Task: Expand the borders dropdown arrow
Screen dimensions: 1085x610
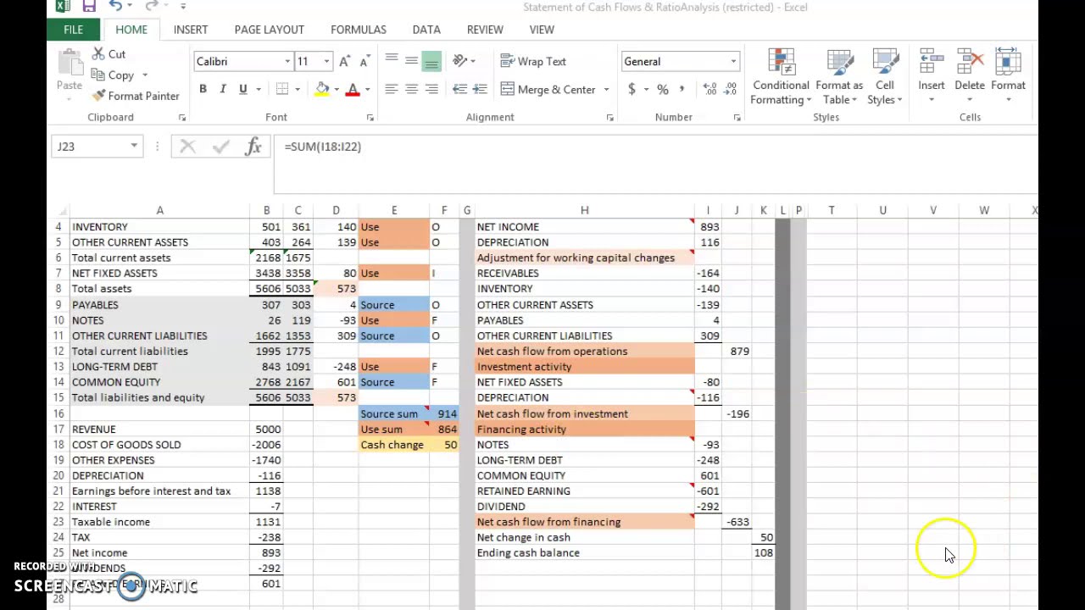Action: 298,89
